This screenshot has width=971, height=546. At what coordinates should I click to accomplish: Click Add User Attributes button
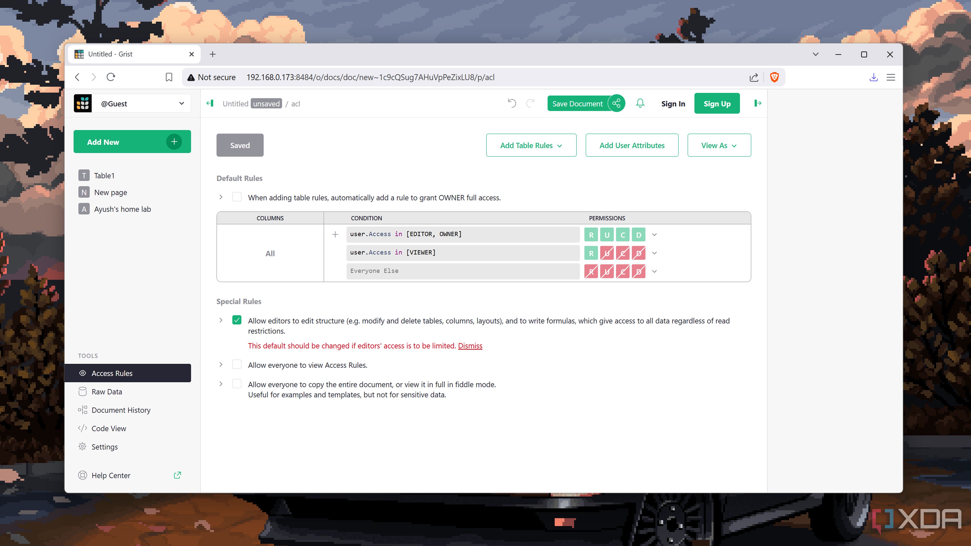pyautogui.click(x=632, y=145)
